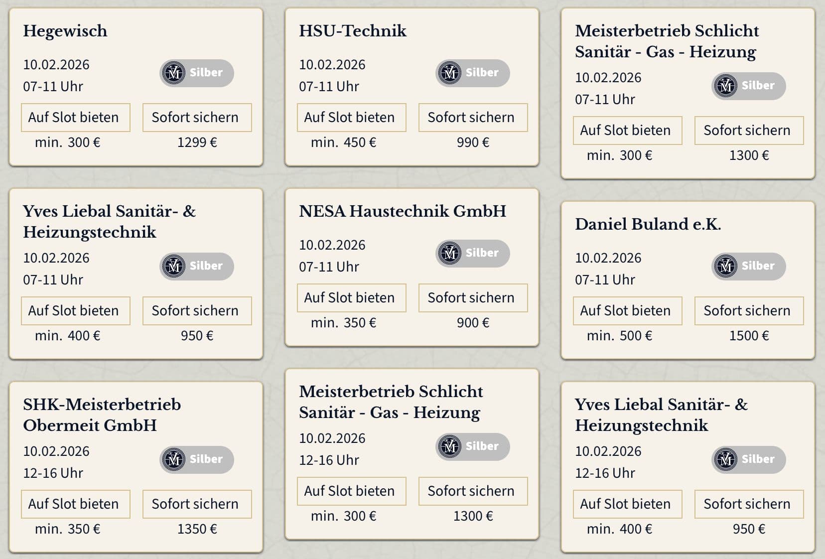The width and height of the screenshot is (825, 559).
Task: Click Silber badge on Meisterbetrieb Schlicht 12-16 Uhr card
Action: (472, 447)
